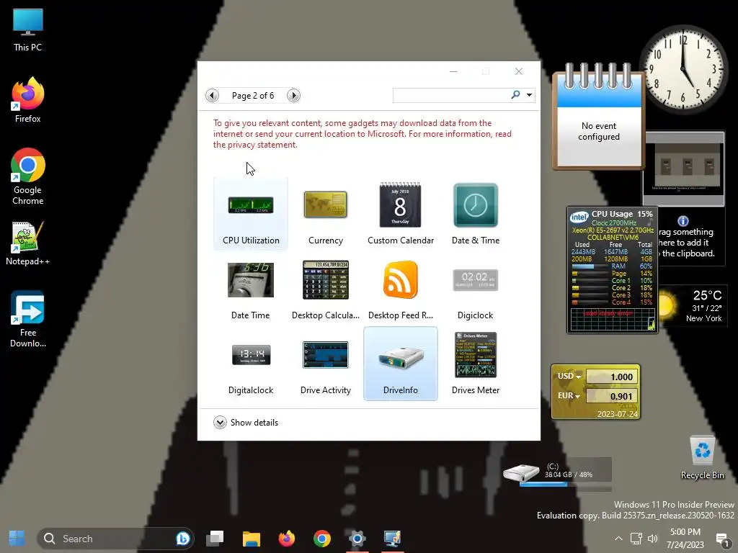The width and height of the screenshot is (738, 553).
Task: Pick the Date & Time gadget
Action: point(476,215)
